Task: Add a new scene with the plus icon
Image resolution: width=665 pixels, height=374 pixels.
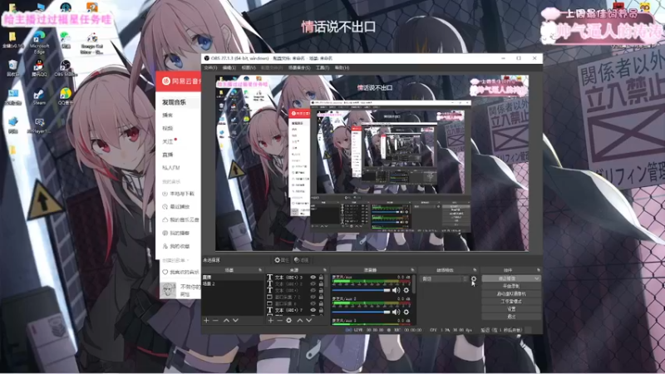Action: (206, 321)
